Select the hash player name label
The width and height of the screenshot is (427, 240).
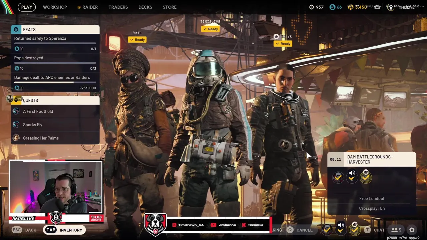(137, 32)
